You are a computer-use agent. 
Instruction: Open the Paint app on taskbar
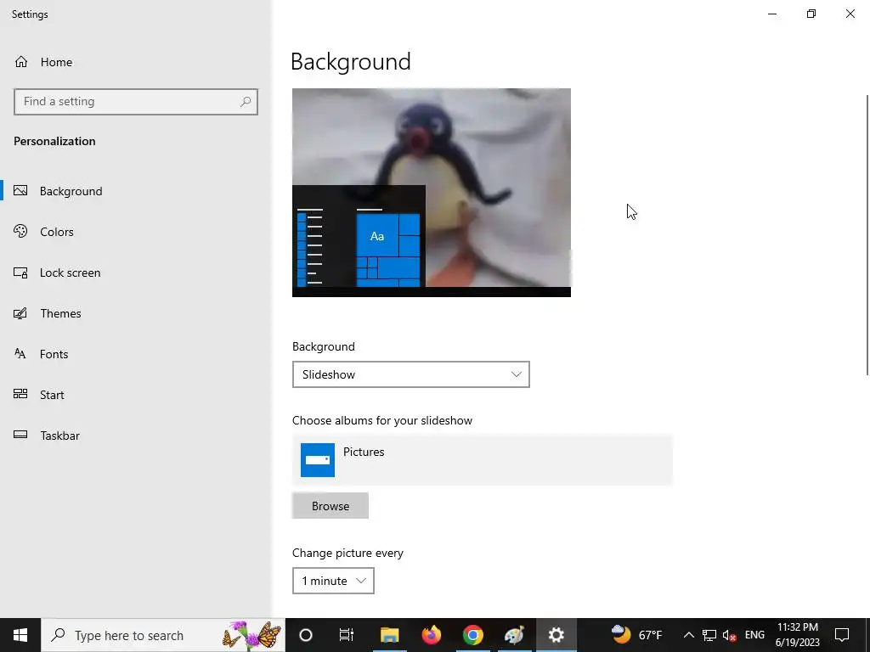[x=514, y=635]
